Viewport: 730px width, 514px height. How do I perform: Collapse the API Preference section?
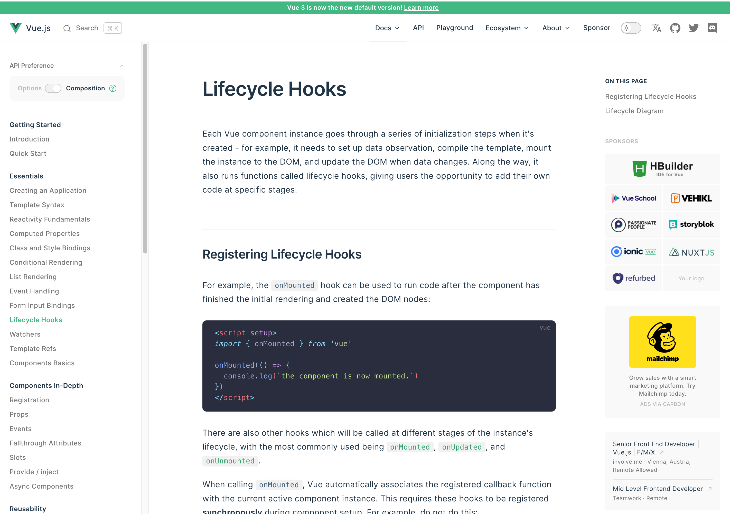tap(121, 65)
